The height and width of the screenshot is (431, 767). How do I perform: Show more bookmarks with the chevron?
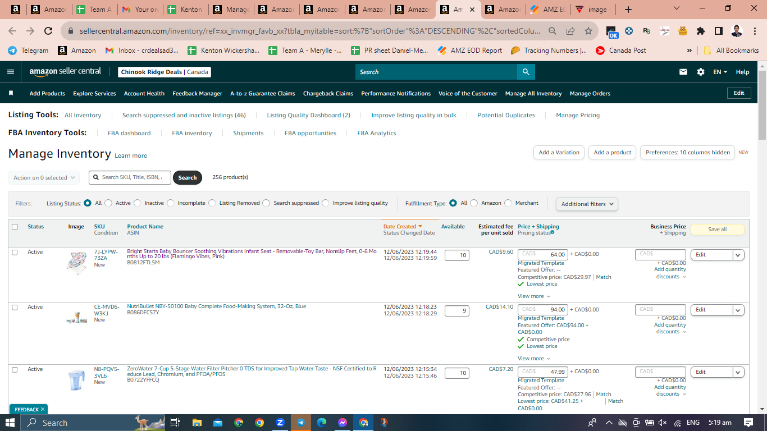coord(689,51)
